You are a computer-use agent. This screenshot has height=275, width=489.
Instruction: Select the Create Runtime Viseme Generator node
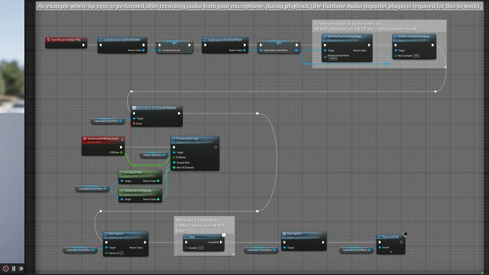pyautogui.click(x=121, y=40)
